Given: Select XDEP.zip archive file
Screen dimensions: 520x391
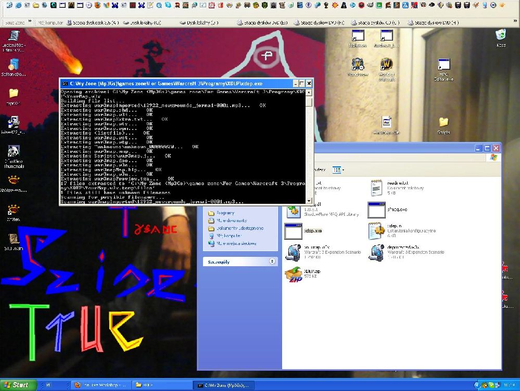Looking at the screenshot, I should click(x=302, y=275).
